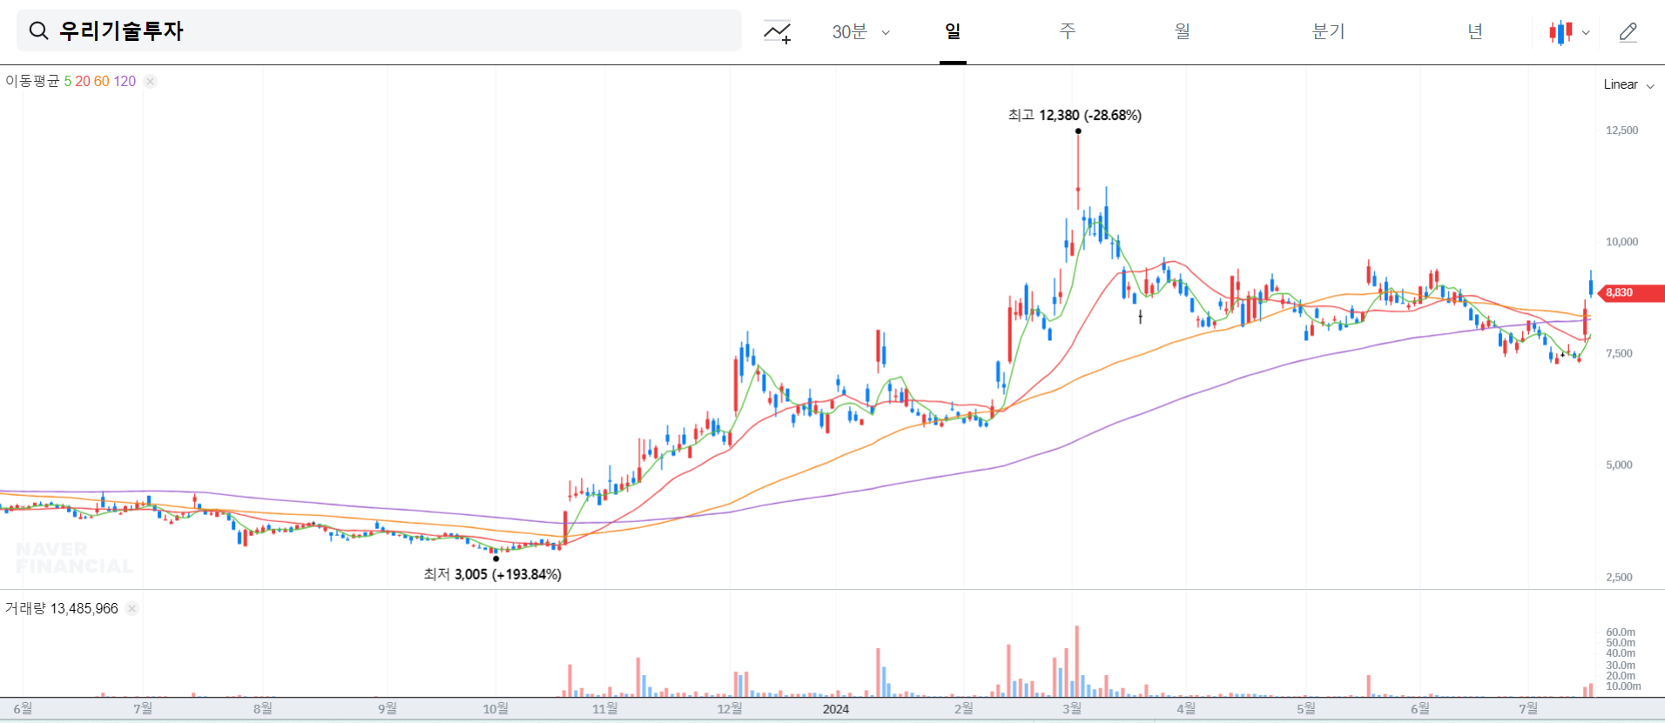Expand the chart type dropdown arrow

click(1586, 33)
